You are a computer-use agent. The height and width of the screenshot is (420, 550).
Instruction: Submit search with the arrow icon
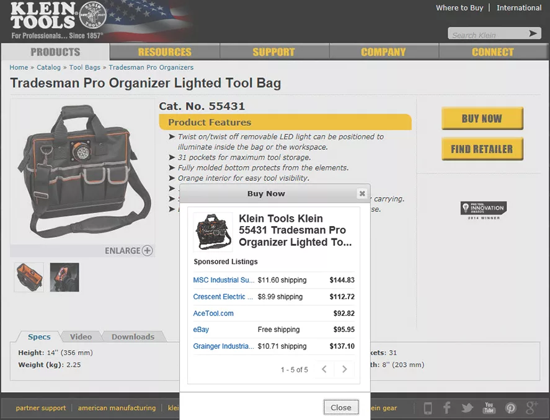[x=533, y=33]
